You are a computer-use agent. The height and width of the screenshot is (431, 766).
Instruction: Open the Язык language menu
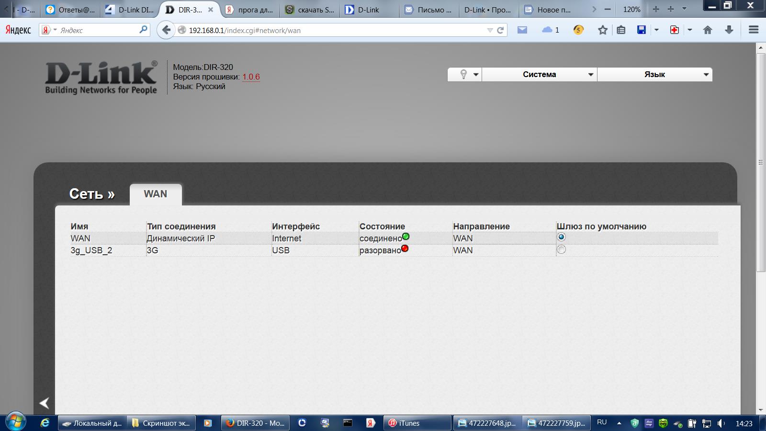[655, 75]
